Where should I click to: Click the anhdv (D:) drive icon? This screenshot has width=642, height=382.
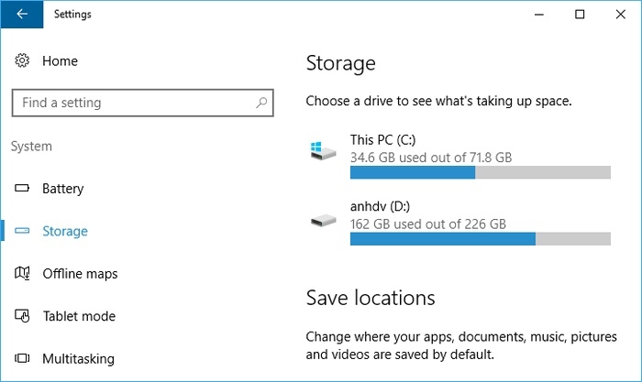point(323,220)
